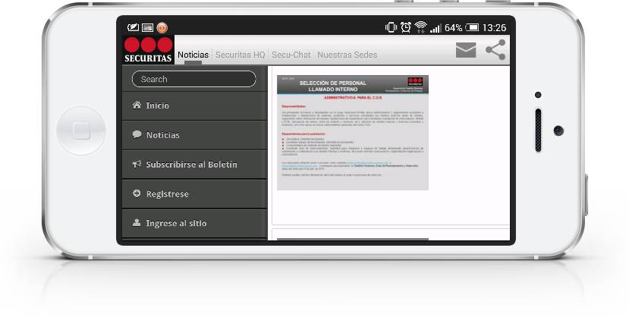629x317 pixels.
Task: Click the user icon beside Ingrese al sitio
Action: pyautogui.click(x=137, y=223)
